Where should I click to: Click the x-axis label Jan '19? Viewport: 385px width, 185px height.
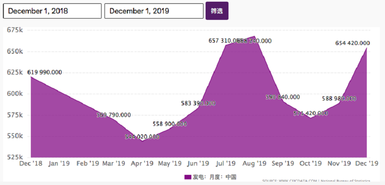[x=59, y=163]
